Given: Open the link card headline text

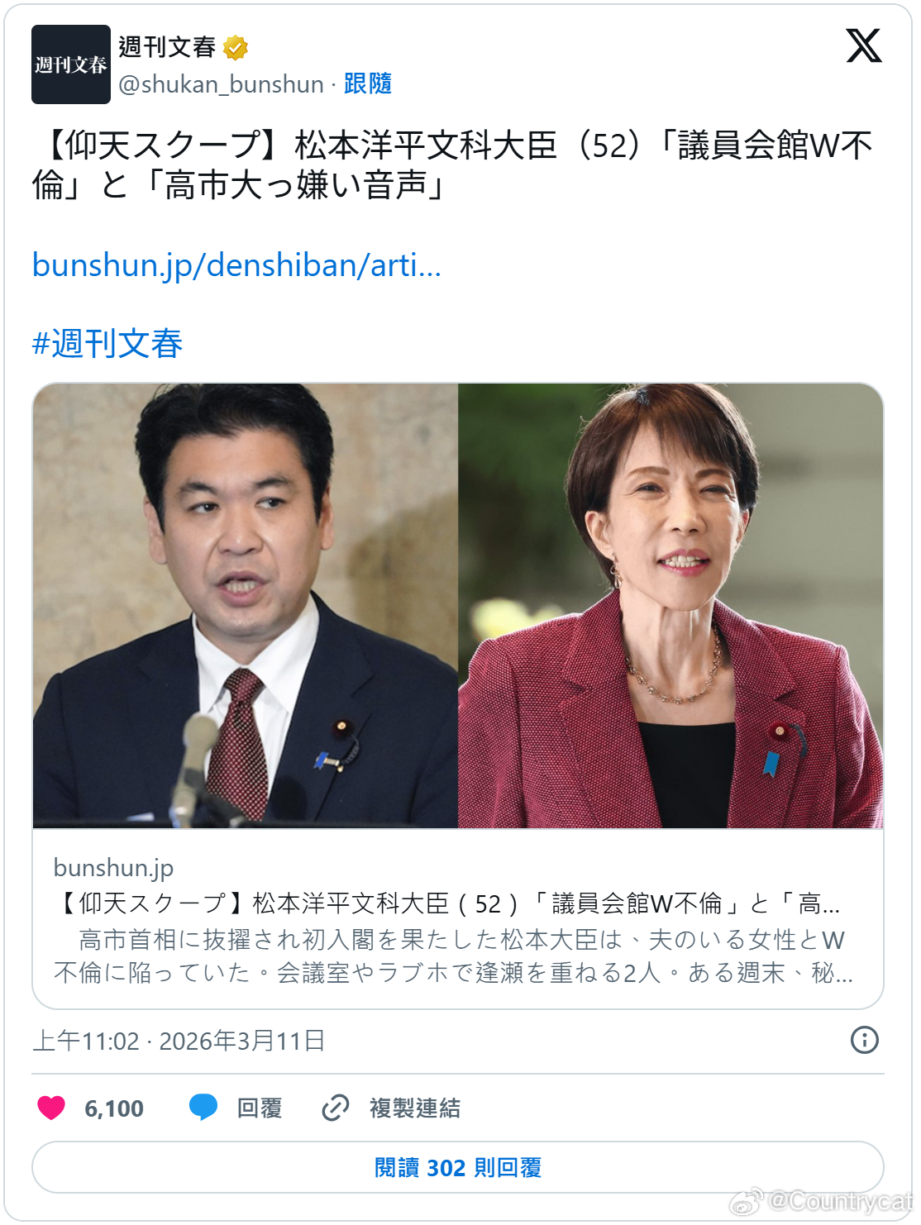Looking at the screenshot, I should point(447,903).
